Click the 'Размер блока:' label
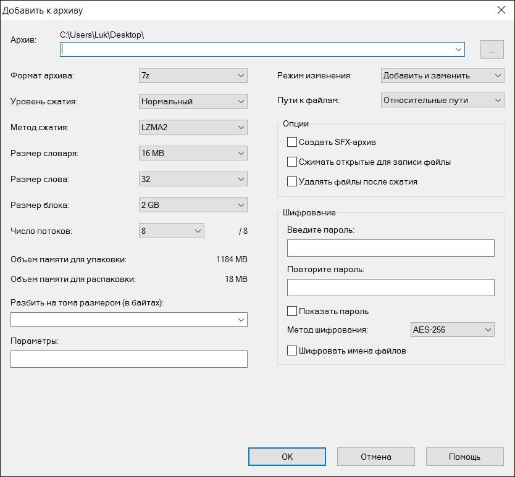This screenshot has height=477, width=515. pos(40,205)
